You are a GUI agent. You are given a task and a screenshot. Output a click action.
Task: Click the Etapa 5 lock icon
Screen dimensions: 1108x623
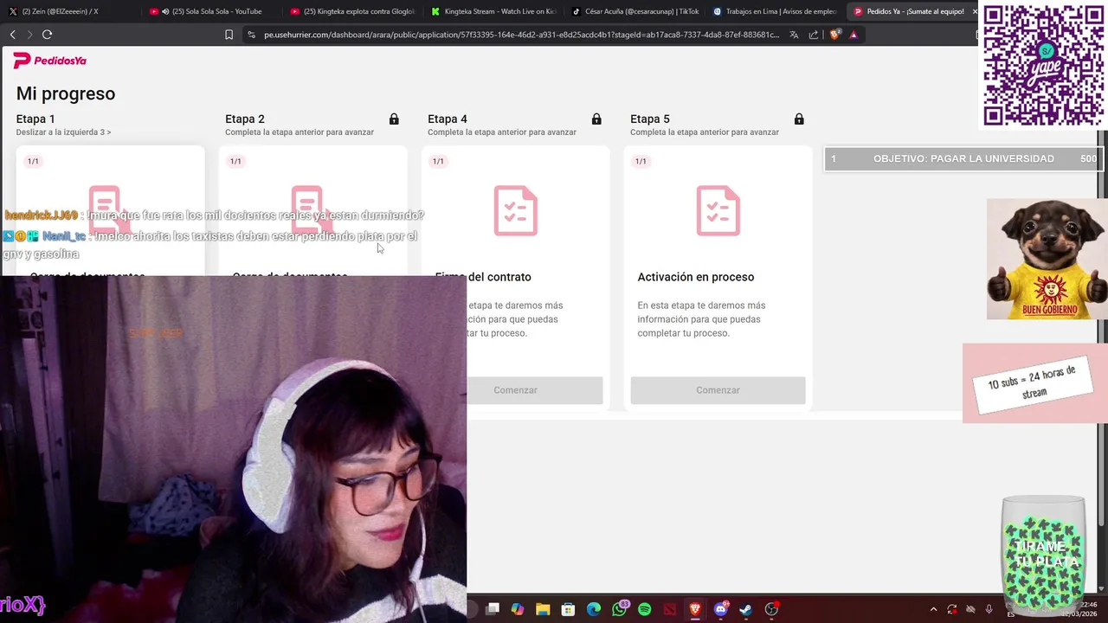pyautogui.click(x=799, y=119)
